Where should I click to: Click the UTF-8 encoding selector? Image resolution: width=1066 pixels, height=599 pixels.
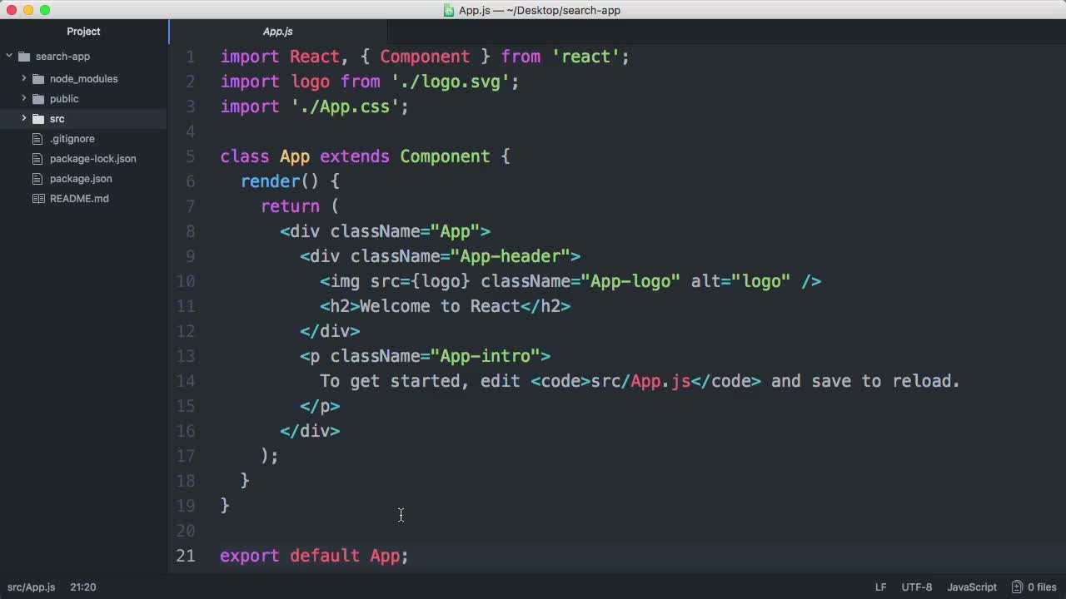(916, 587)
